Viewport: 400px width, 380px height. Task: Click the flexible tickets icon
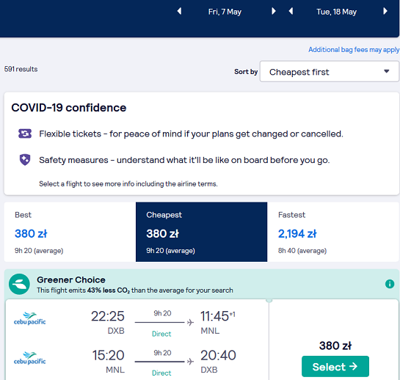click(25, 134)
